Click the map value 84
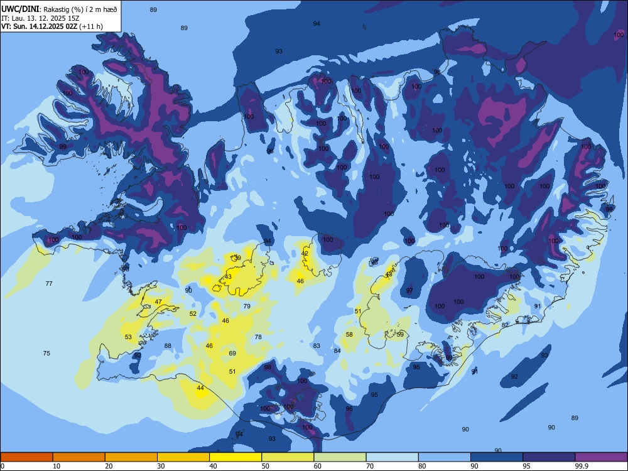The width and height of the screenshot is (628, 471). (337, 351)
